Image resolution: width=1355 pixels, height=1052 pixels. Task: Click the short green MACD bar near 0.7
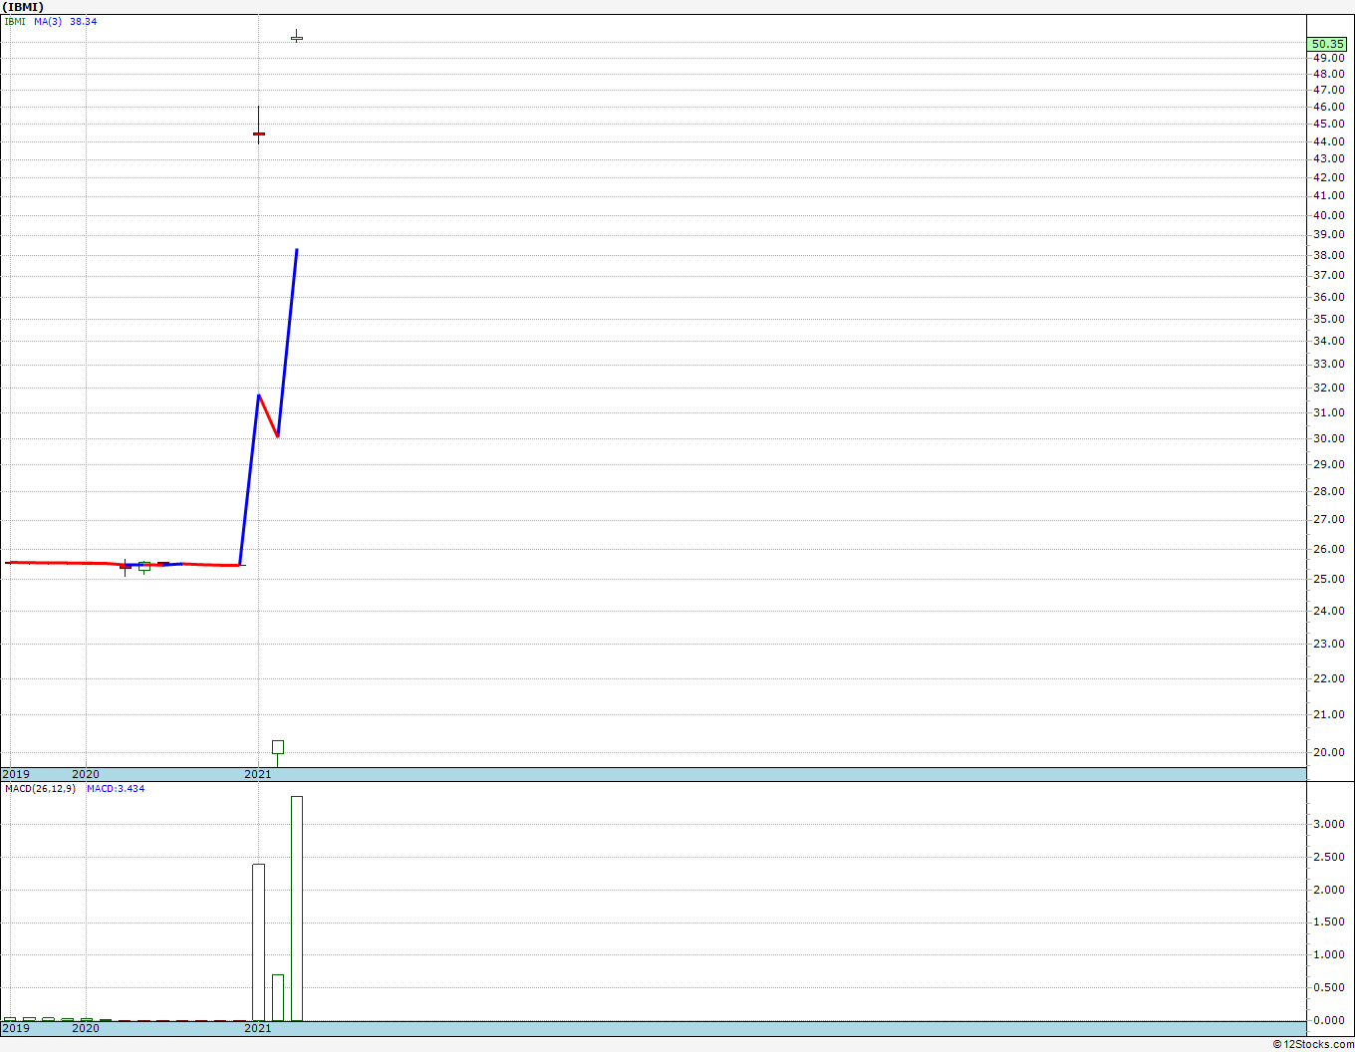pyautogui.click(x=278, y=997)
